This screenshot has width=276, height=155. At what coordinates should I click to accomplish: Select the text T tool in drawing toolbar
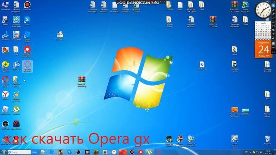273,34
